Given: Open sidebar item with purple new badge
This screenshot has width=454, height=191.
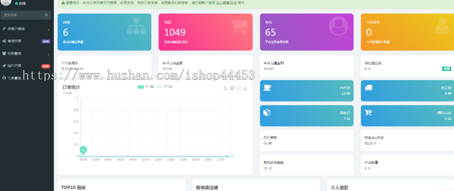Looking at the screenshot, I should (x=27, y=41).
